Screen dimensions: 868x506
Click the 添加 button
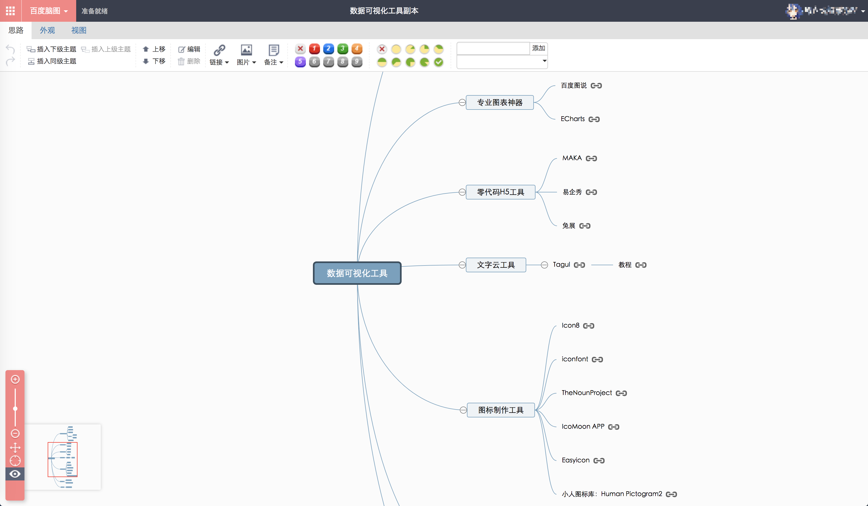pos(538,48)
